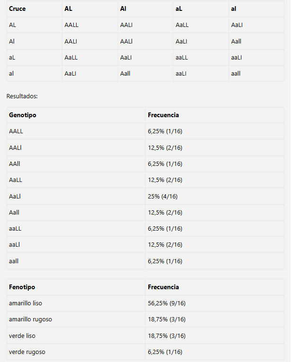Image resolution: width=291 pixels, height=362 pixels.
Task: Select the aall row in the genotype frequency table
Action: click(x=14, y=261)
